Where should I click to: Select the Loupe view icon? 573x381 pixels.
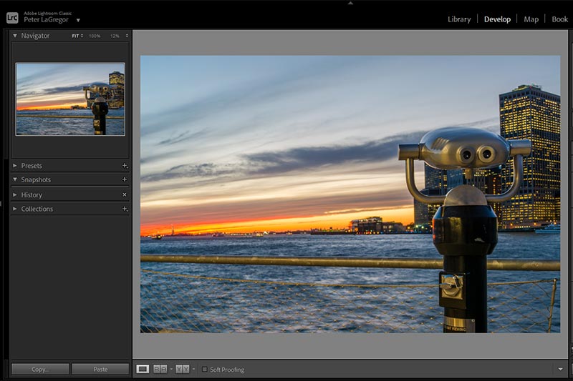point(143,369)
